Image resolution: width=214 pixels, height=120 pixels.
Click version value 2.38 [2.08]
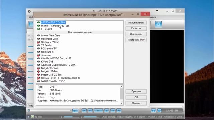click(x=55, y=94)
